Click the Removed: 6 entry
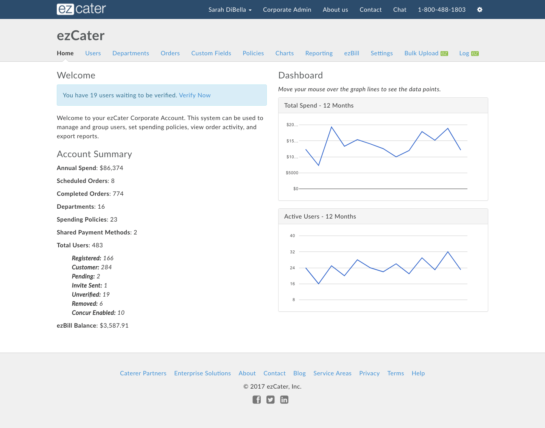The height and width of the screenshot is (428, 545). coord(87,304)
